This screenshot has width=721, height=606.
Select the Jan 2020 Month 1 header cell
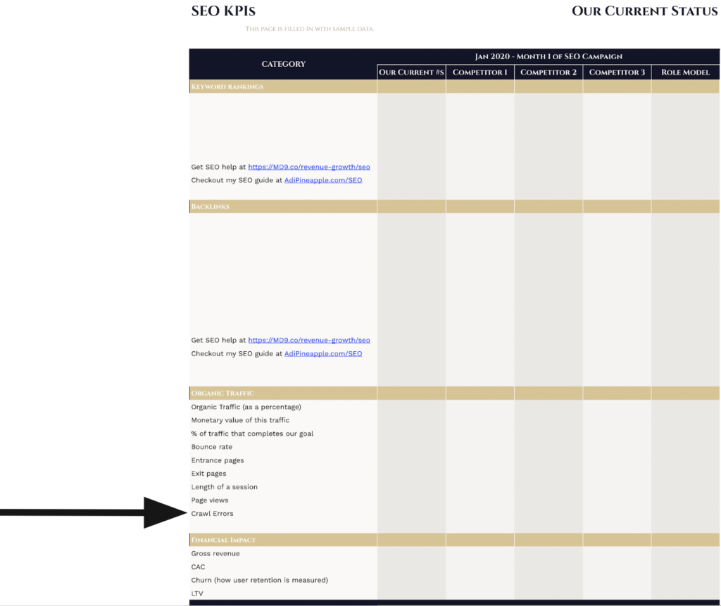point(548,56)
